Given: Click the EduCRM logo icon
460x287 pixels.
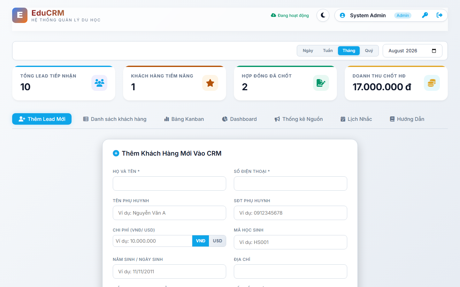Looking at the screenshot, I should click(20, 15).
